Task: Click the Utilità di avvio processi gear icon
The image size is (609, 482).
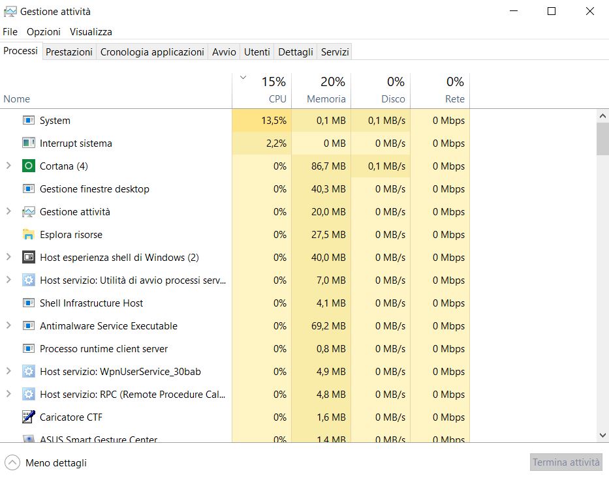Action: click(28, 280)
